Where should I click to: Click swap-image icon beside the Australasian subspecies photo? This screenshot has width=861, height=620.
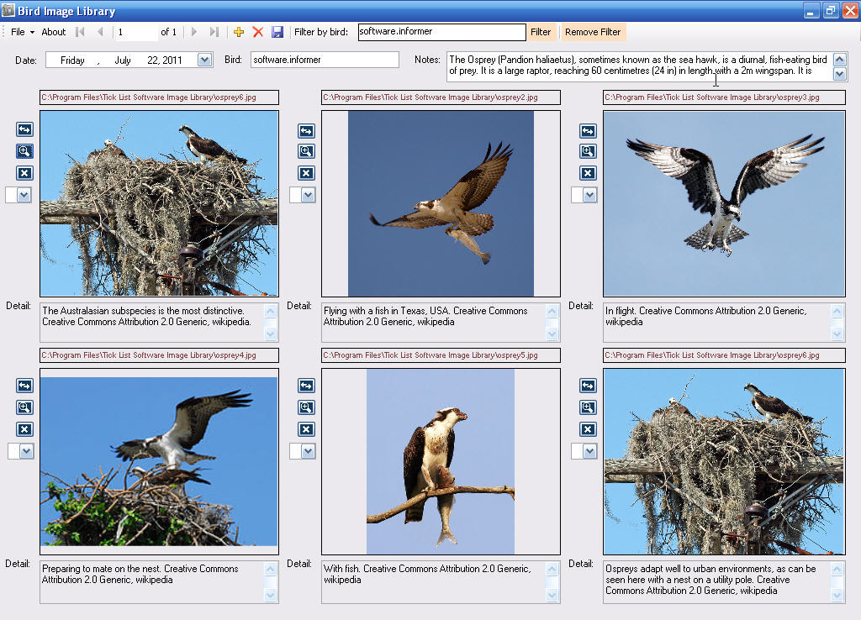(24, 129)
